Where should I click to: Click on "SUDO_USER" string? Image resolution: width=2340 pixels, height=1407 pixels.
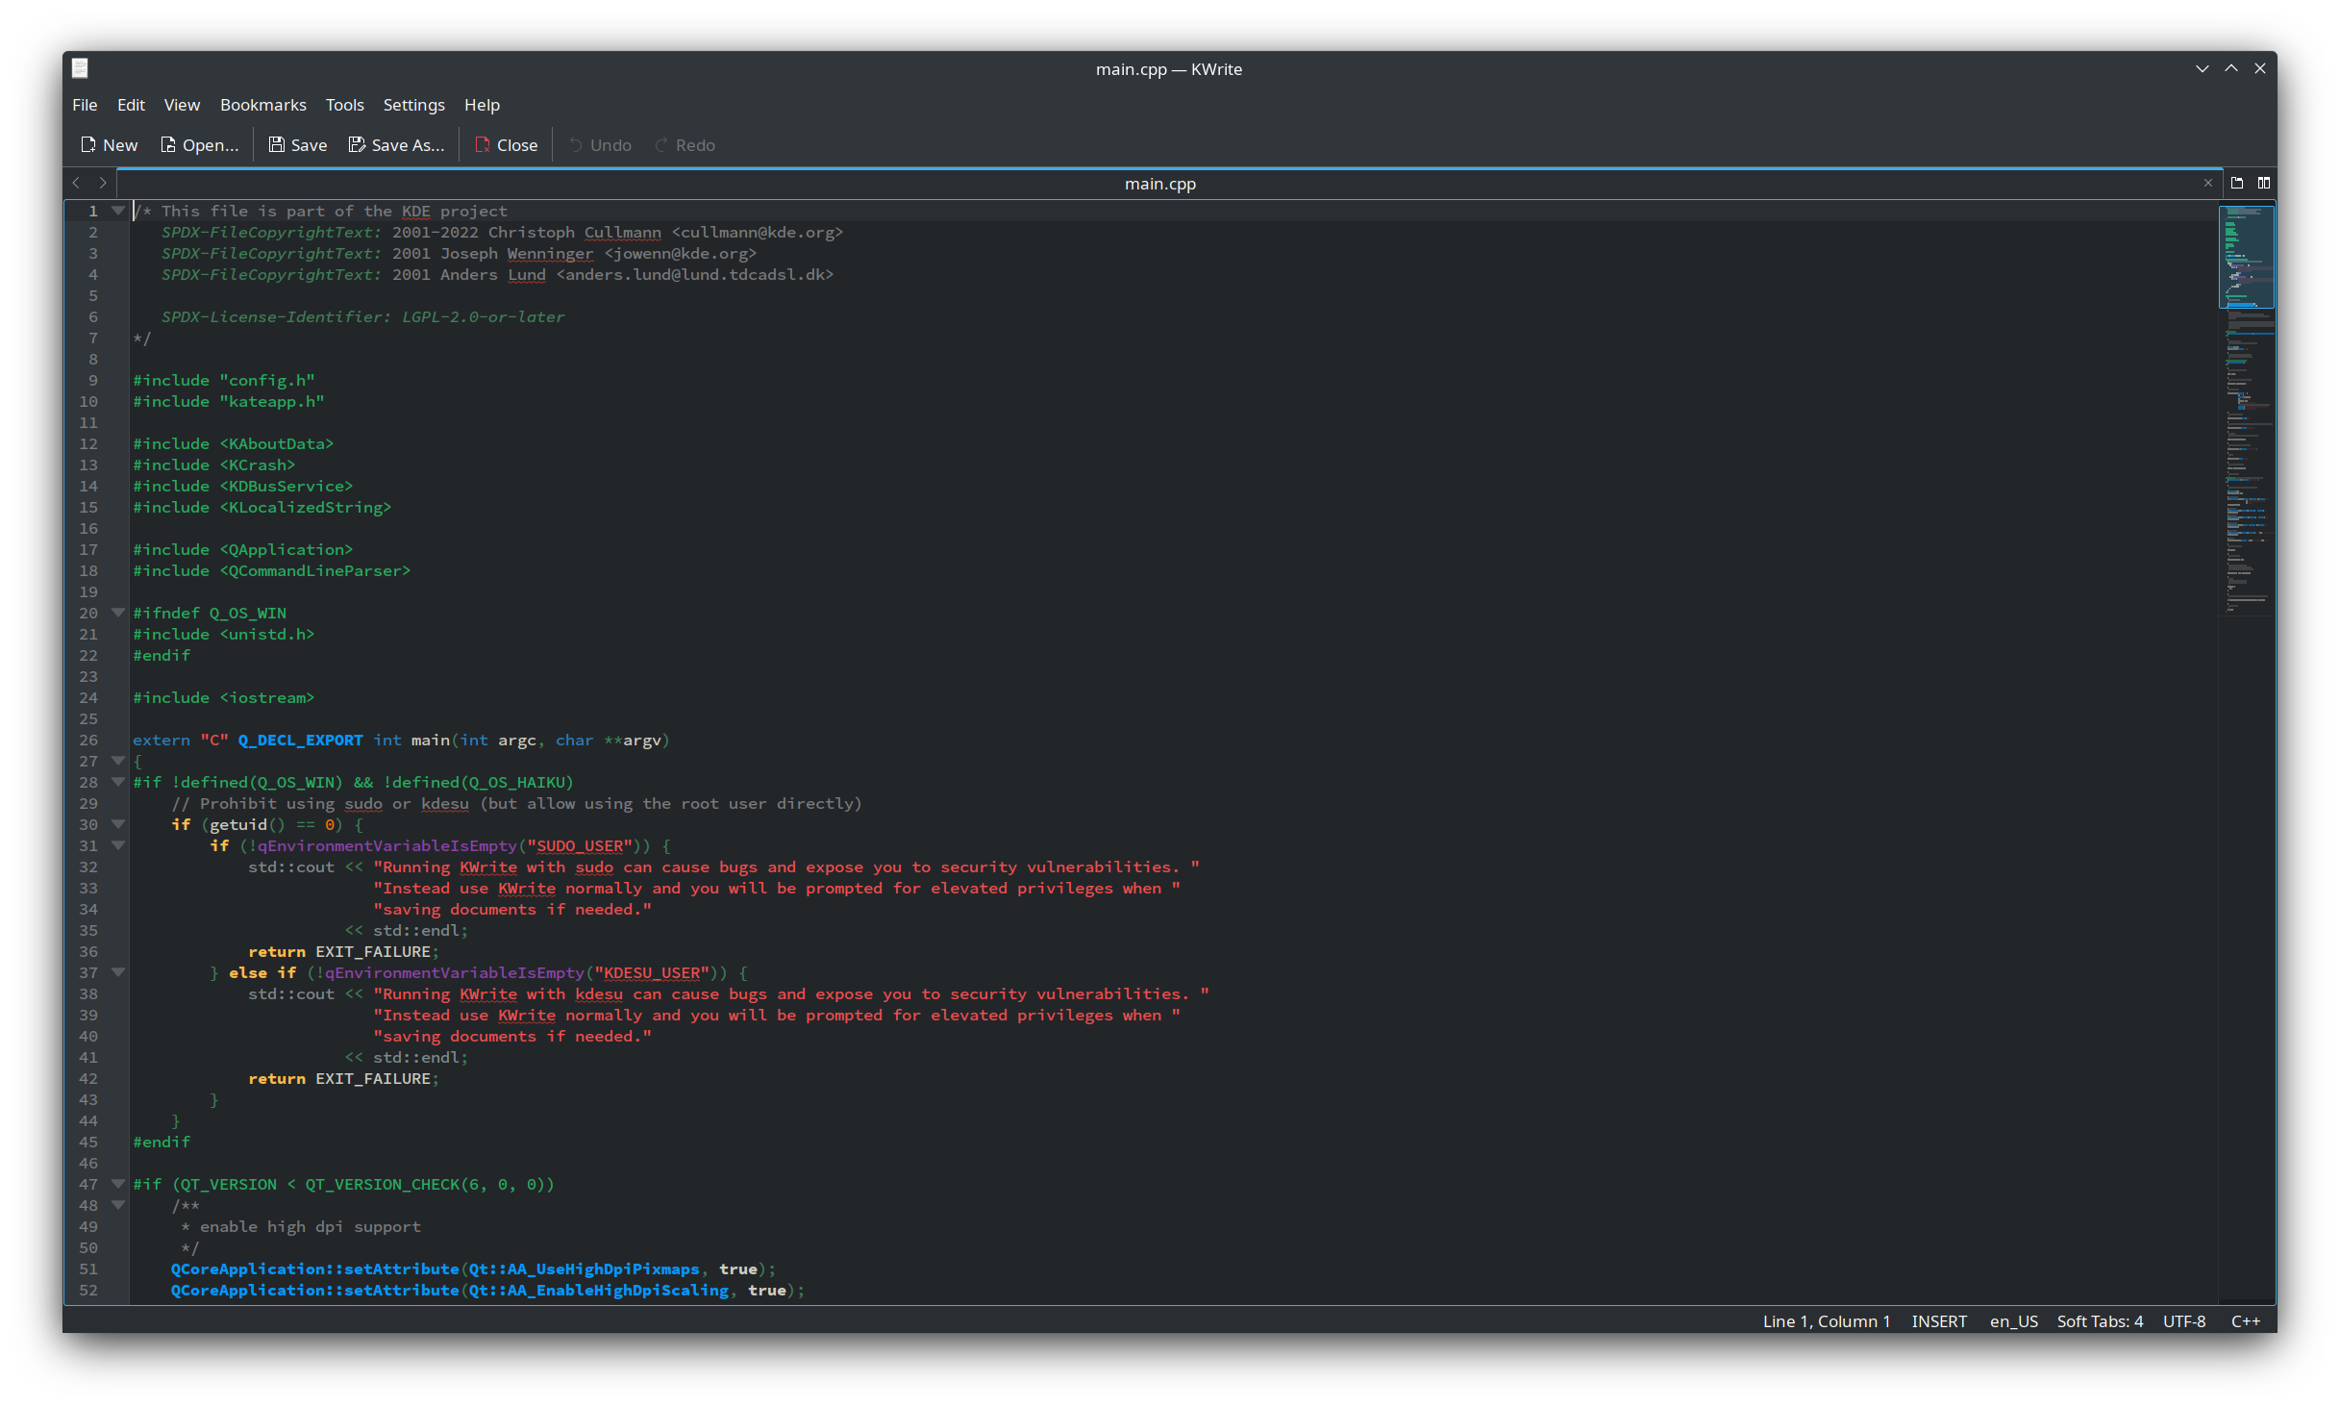580,845
